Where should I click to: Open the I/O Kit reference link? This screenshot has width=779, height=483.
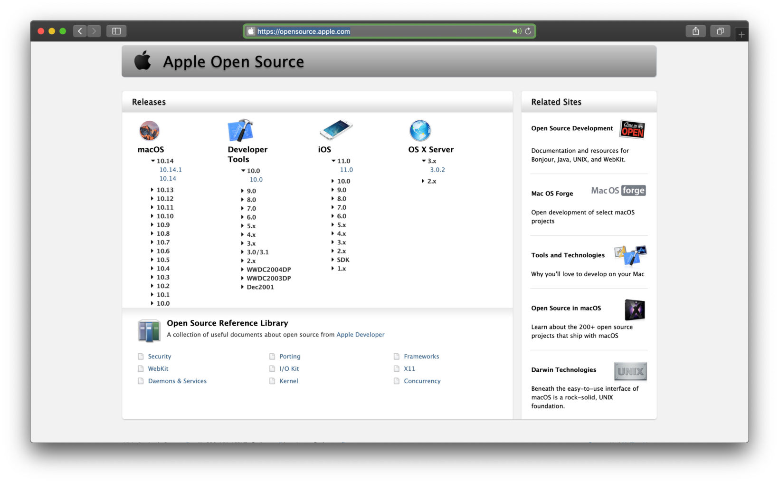pos(289,369)
